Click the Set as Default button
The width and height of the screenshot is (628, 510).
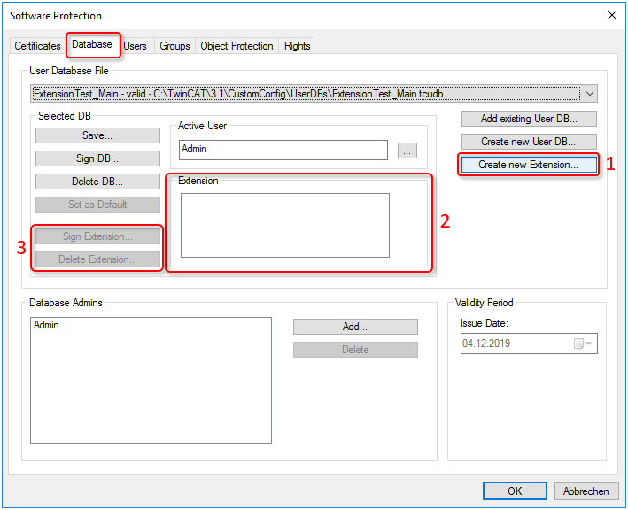pyautogui.click(x=97, y=205)
